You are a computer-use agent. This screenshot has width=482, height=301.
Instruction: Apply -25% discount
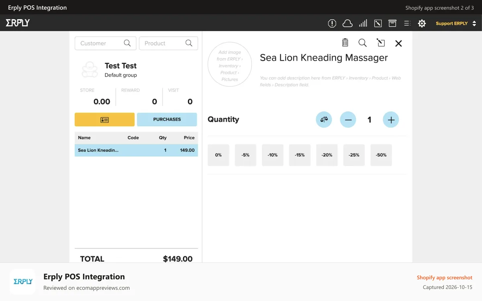[354, 155]
